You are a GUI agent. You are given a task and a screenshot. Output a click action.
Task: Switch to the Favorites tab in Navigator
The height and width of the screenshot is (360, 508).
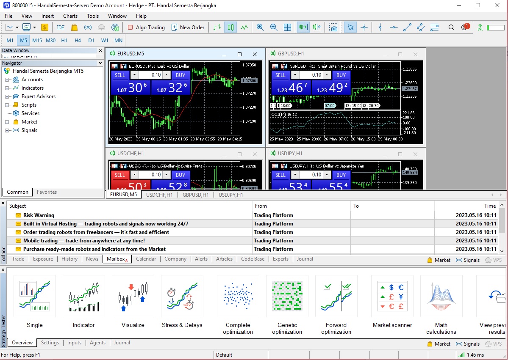click(47, 192)
